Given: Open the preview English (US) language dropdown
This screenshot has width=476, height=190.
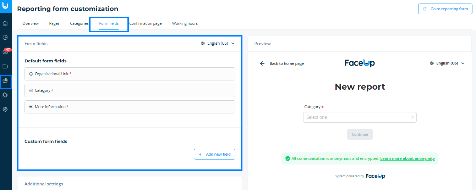Looking at the screenshot, I should (447, 63).
